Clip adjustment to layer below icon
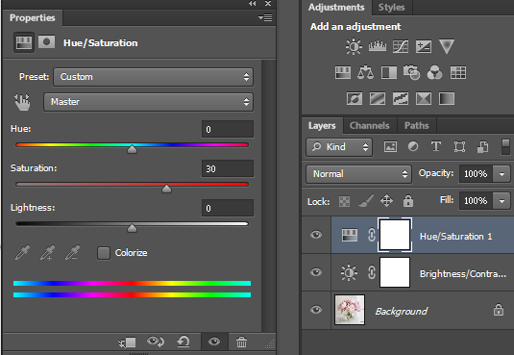This screenshot has height=355, width=514. (127, 342)
